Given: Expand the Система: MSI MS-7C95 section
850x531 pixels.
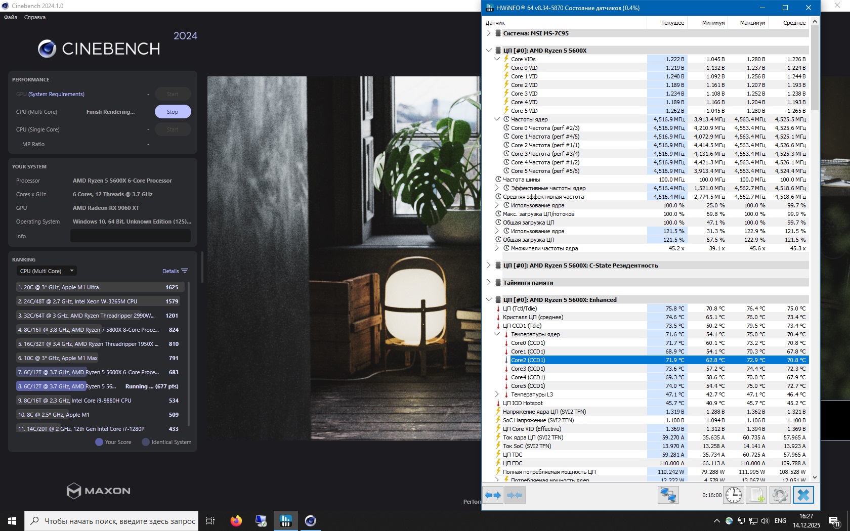Looking at the screenshot, I should (x=489, y=33).
